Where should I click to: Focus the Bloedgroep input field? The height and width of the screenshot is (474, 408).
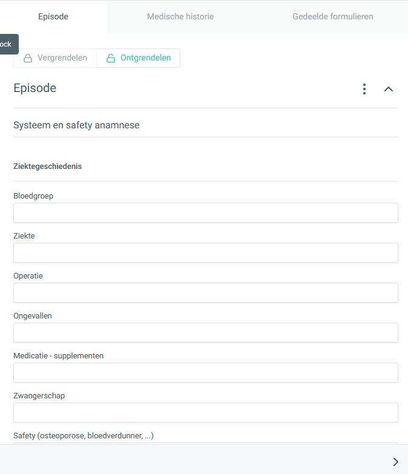click(205, 213)
